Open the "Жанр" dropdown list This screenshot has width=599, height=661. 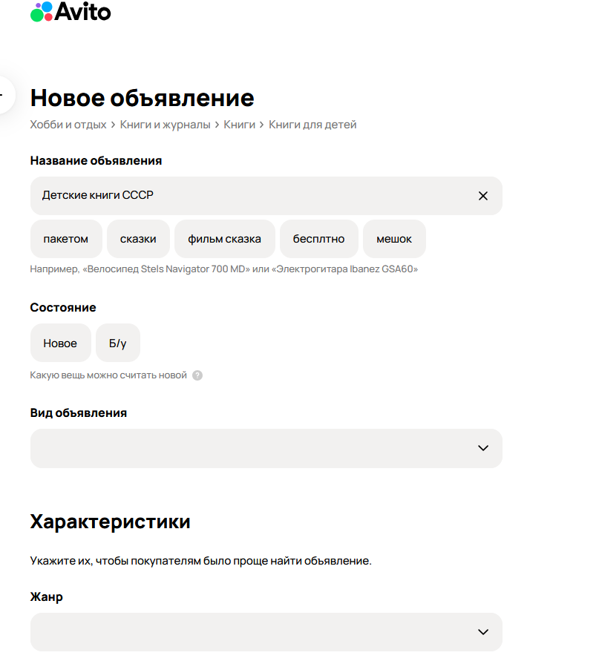(265, 632)
